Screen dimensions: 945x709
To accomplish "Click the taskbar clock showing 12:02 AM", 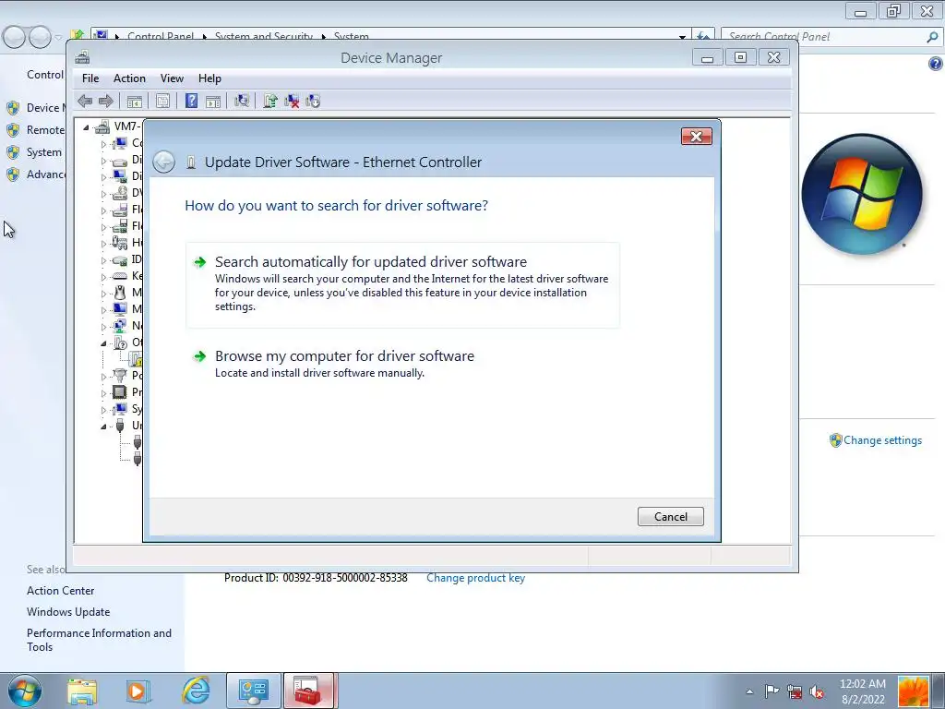I will click(x=863, y=691).
